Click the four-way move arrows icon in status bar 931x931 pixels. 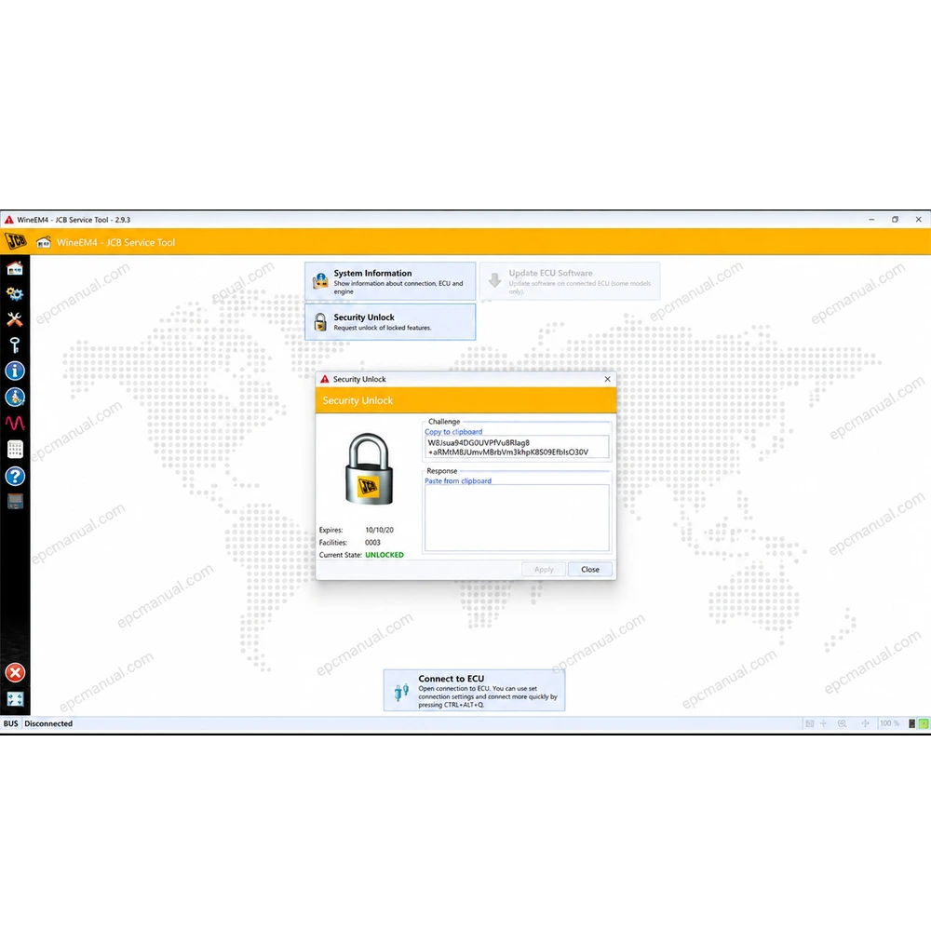(865, 723)
